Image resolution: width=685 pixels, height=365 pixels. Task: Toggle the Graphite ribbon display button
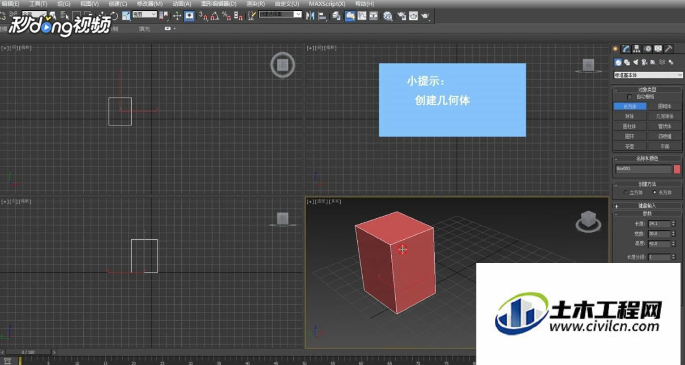pos(350,16)
